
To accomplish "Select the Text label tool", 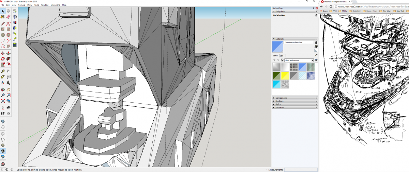I will click(x=8, y=77).
